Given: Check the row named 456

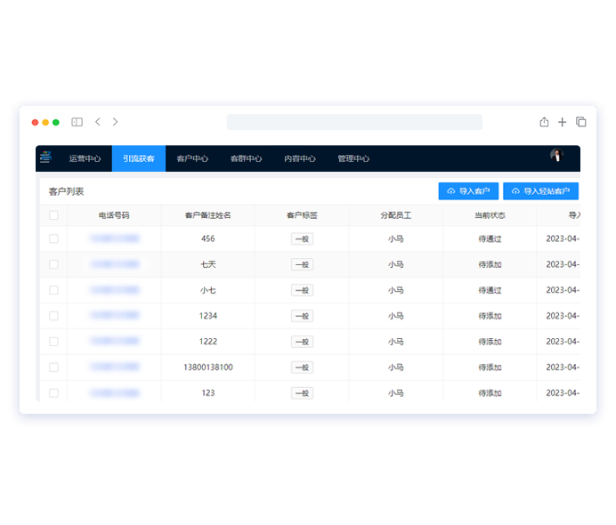Looking at the screenshot, I should click(x=53, y=238).
